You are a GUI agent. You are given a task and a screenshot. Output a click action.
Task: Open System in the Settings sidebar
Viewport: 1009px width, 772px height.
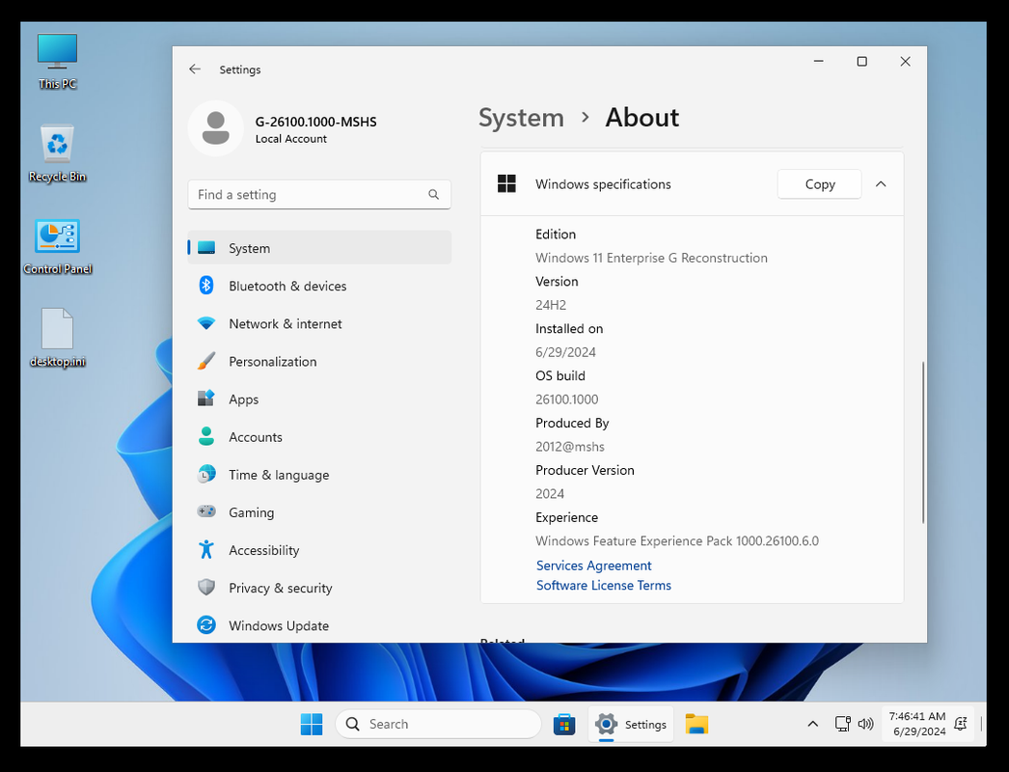pos(319,248)
